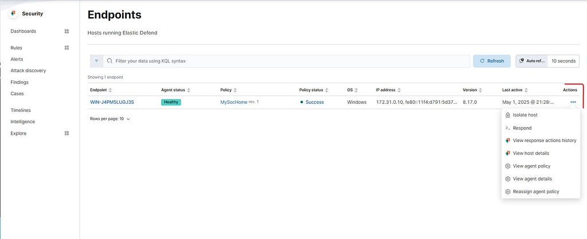Go to Findings in the sidebar
This screenshot has width=587, height=239.
[x=19, y=83]
